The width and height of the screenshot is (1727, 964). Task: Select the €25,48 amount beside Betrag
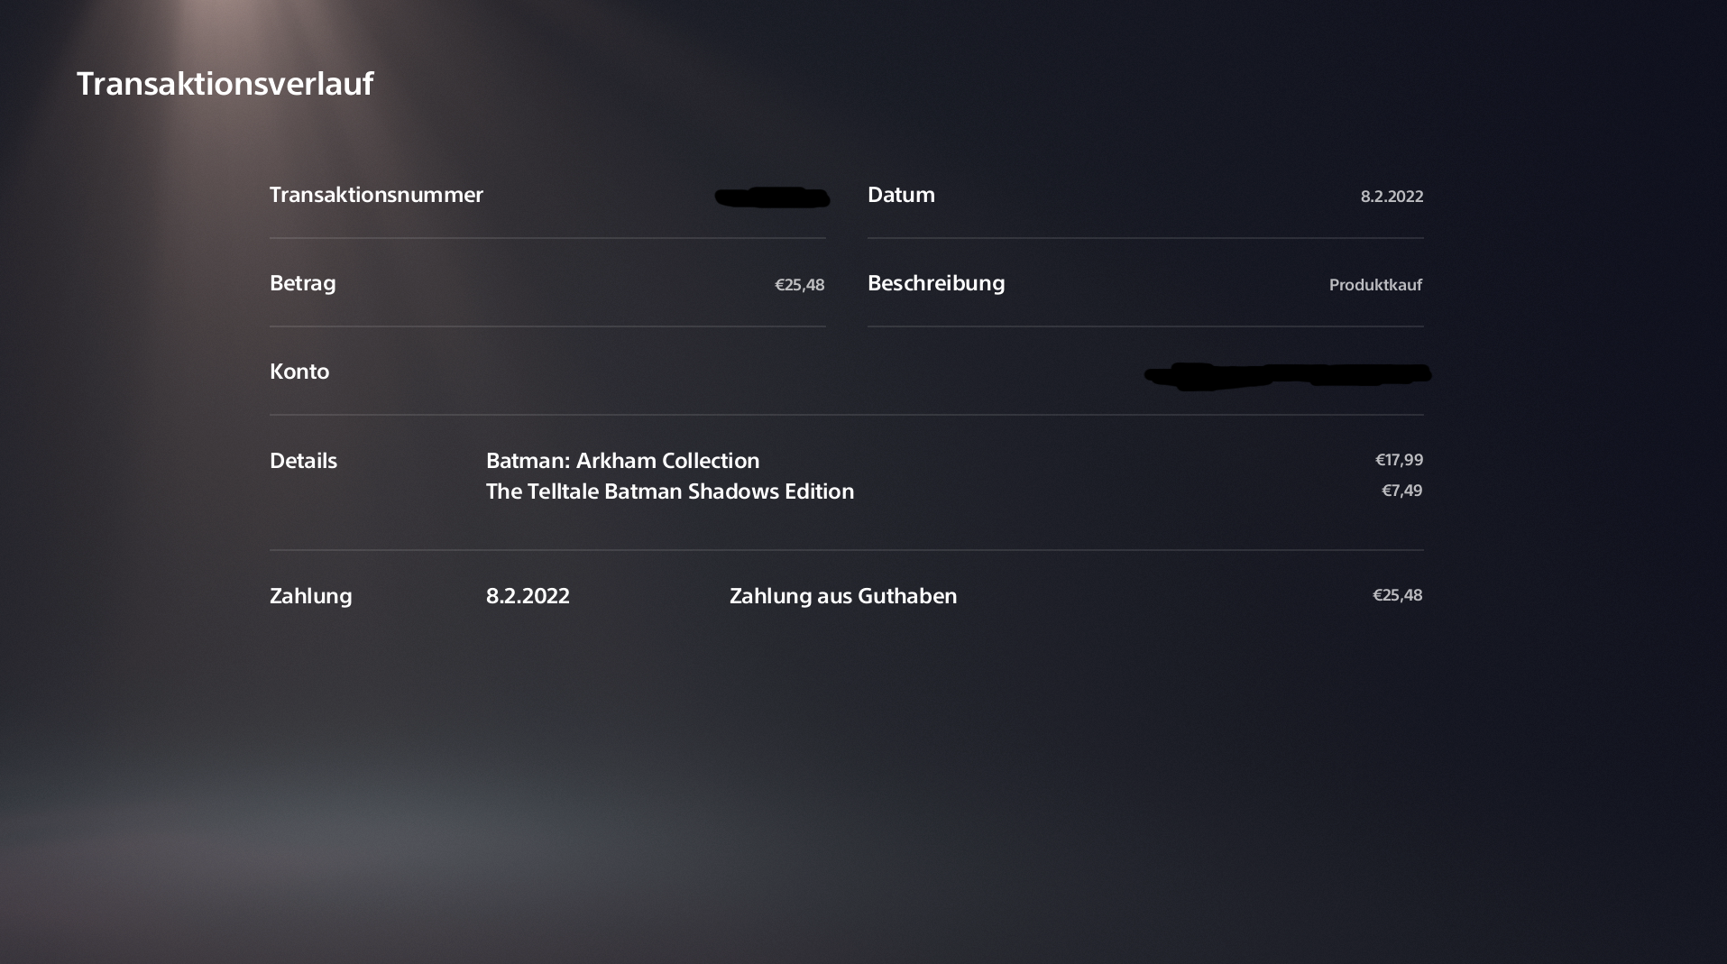click(x=799, y=285)
